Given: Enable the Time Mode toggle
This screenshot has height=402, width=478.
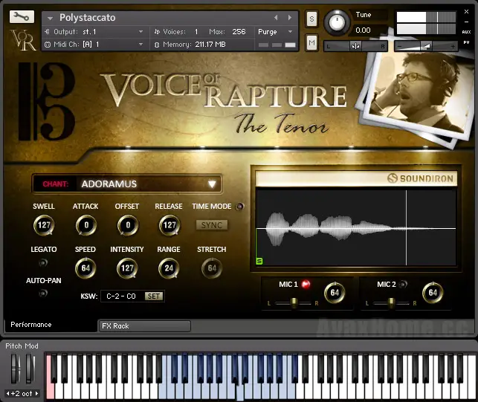Looking at the screenshot, I should point(240,207).
